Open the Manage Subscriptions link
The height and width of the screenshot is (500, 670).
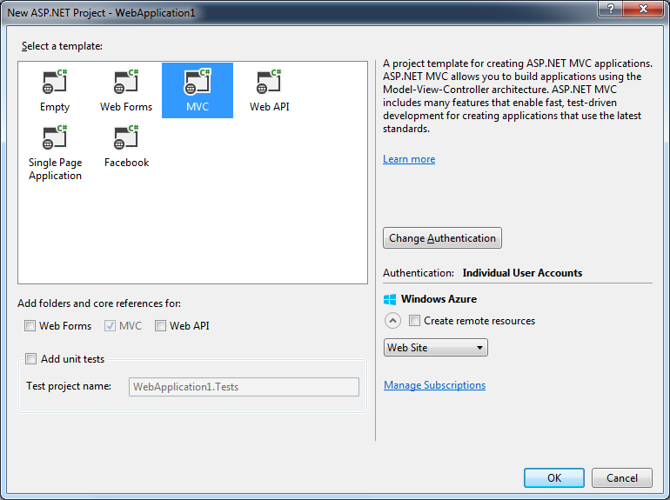pyautogui.click(x=434, y=385)
